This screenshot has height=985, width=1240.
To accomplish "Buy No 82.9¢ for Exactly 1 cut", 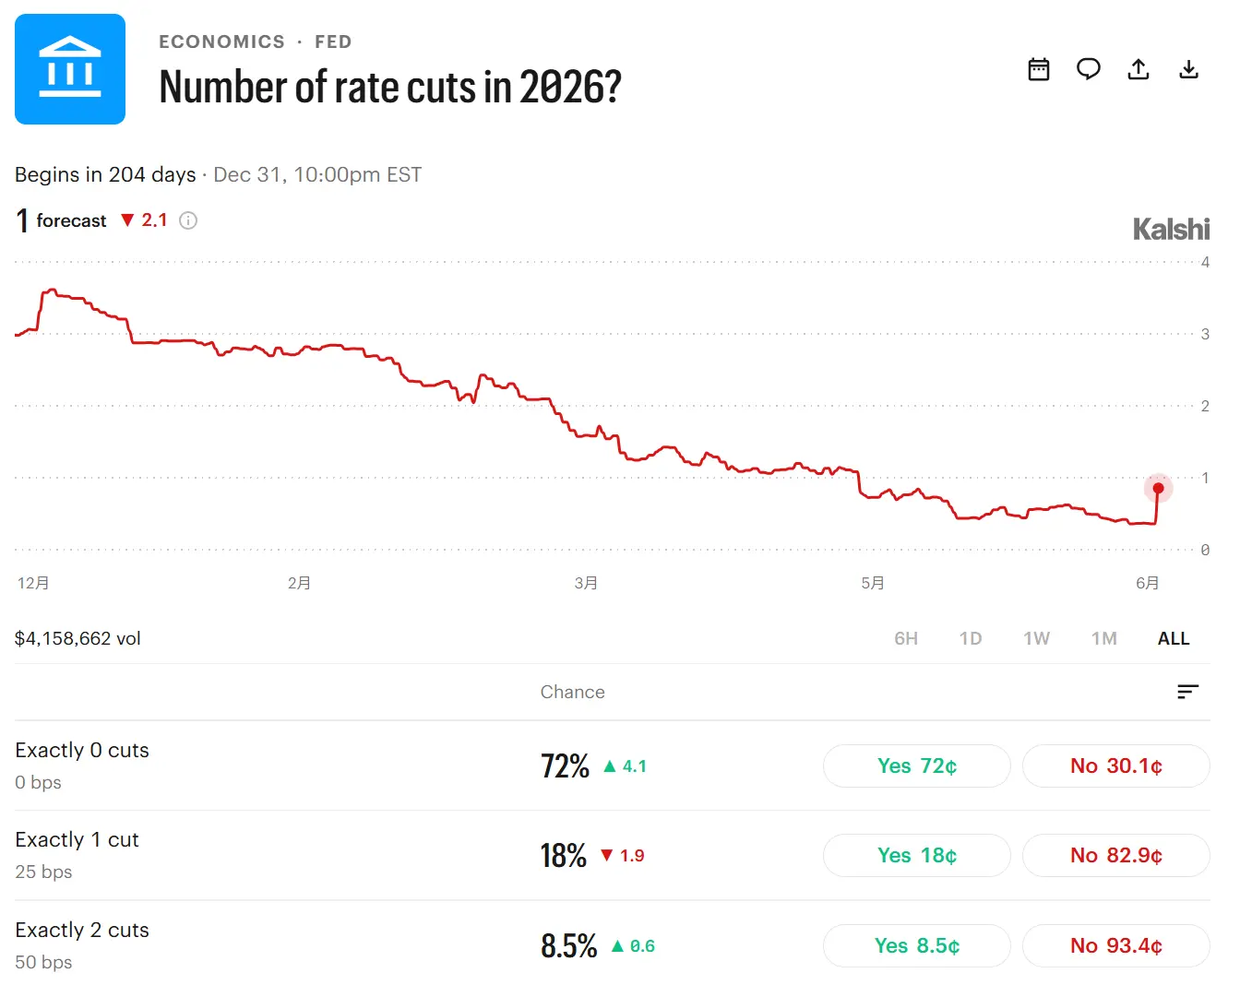I will (1116, 855).
